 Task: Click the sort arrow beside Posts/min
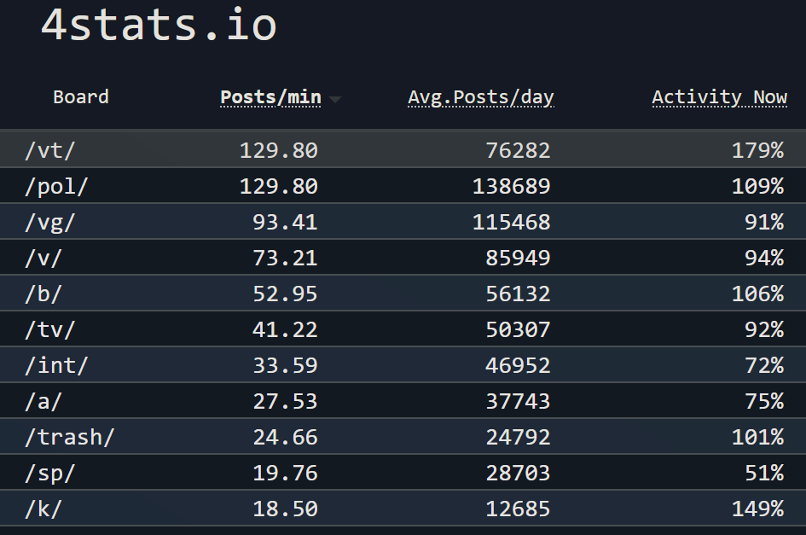(x=335, y=99)
